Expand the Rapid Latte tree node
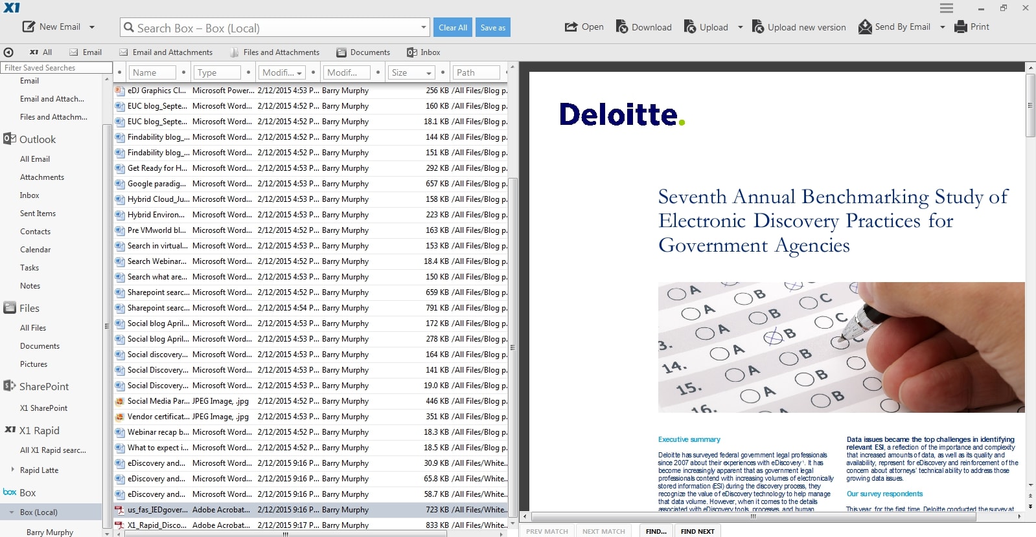 [12, 470]
